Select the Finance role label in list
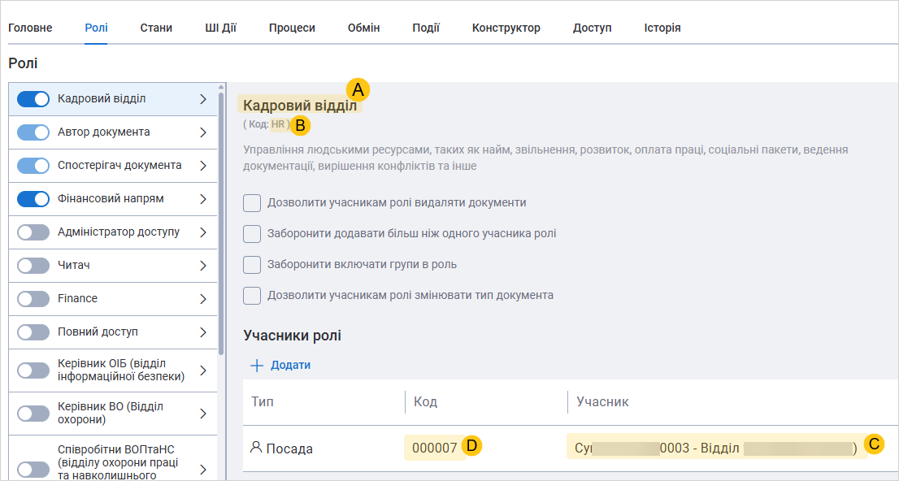899x481 pixels. pyautogui.click(x=77, y=298)
